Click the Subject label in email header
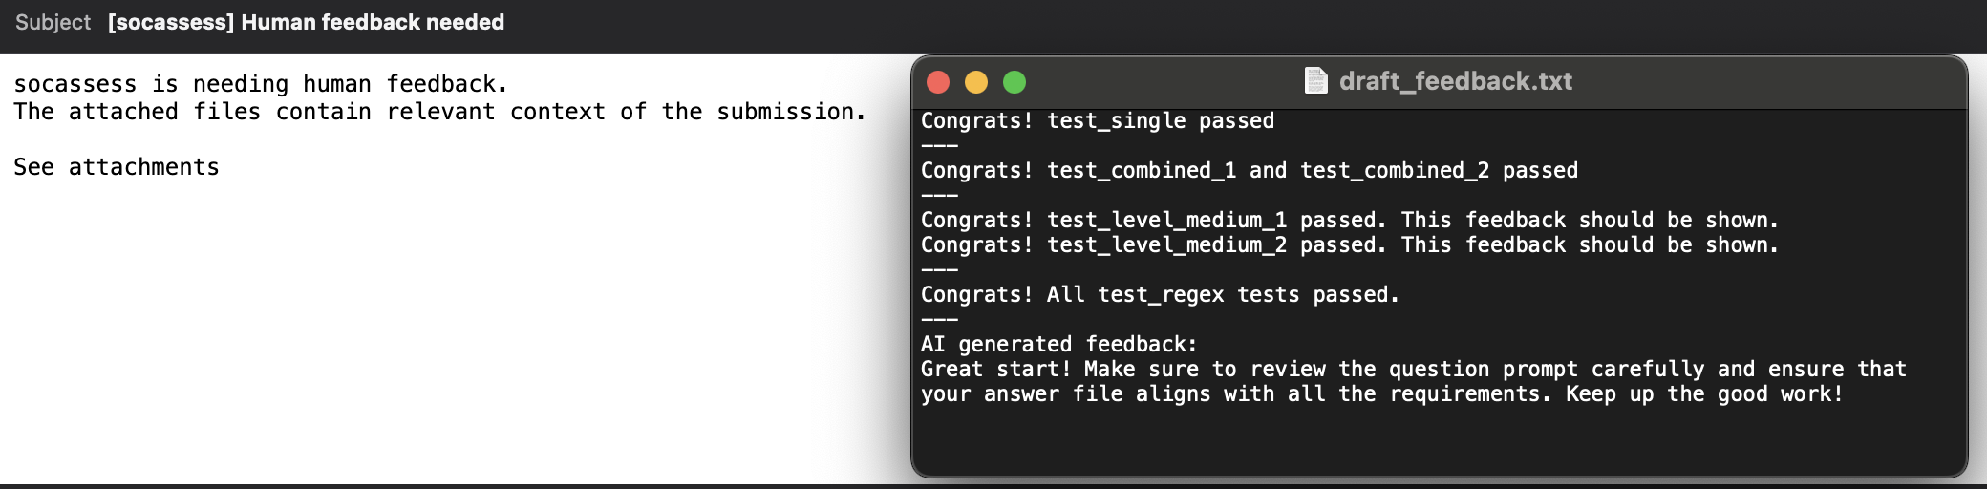 click(53, 22)
